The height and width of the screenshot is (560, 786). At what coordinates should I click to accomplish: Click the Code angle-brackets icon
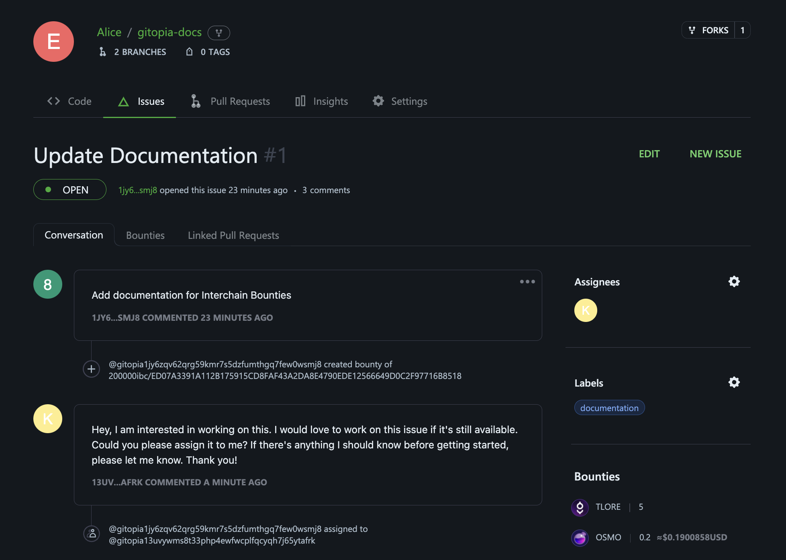click(x=53, y=101)
